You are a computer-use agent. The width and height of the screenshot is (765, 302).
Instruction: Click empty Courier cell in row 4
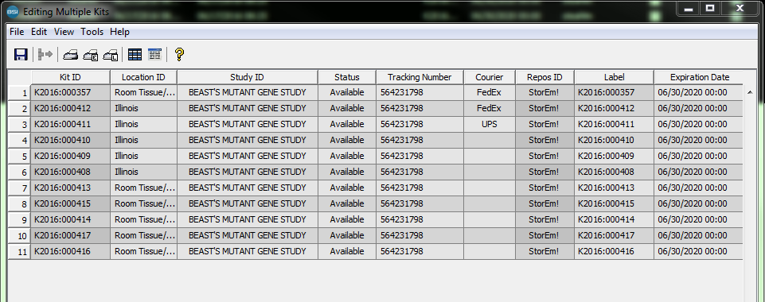pyautogui.click(x=490, y=140)
